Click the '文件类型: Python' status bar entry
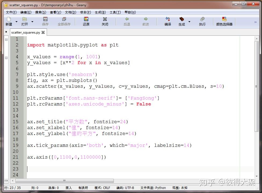Screen dimensions: 262x193 [x=153, y=188]
